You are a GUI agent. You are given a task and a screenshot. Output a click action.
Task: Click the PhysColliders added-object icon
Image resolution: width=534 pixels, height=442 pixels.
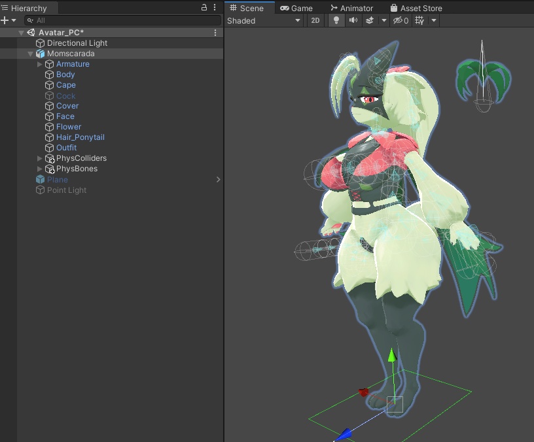coord(50,159)
